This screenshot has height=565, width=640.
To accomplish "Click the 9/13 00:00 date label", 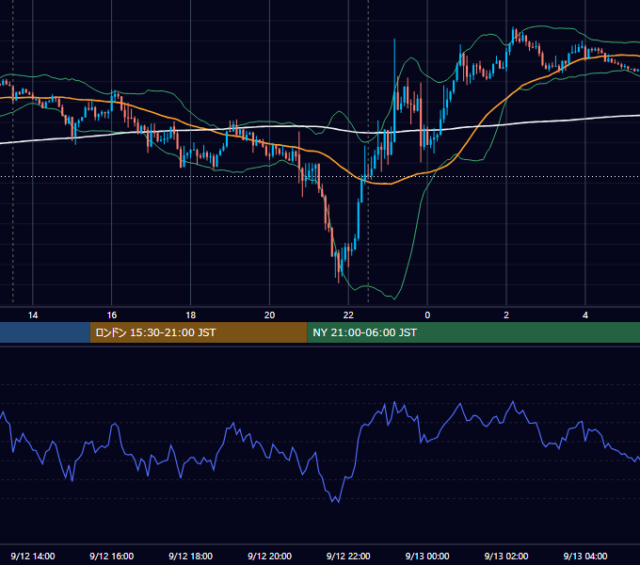I will click(x=427, y=556).
